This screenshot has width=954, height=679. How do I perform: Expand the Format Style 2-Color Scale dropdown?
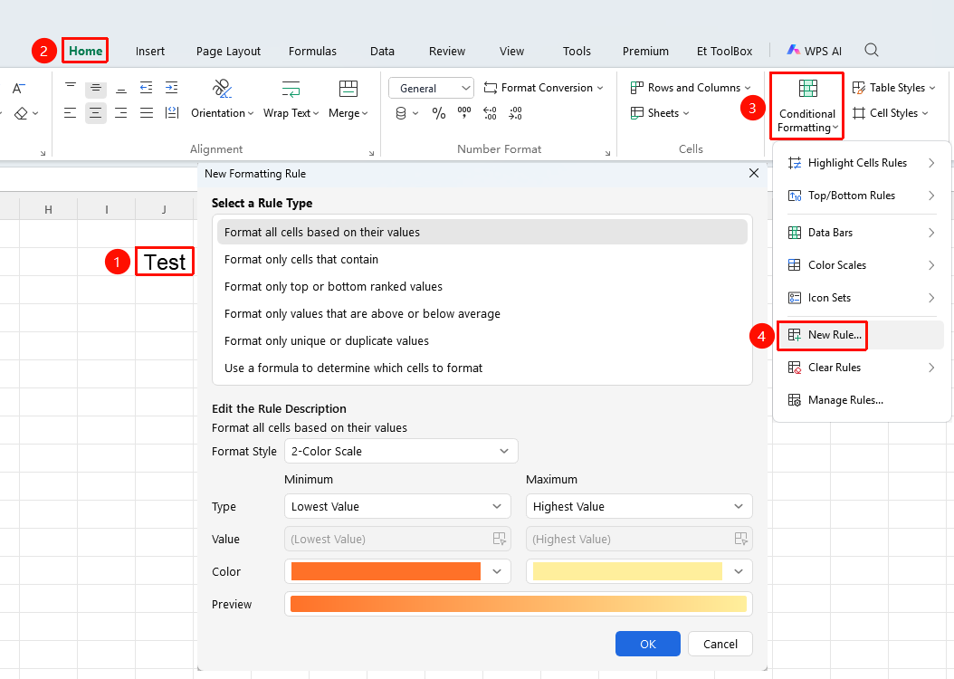click(401, 452)
